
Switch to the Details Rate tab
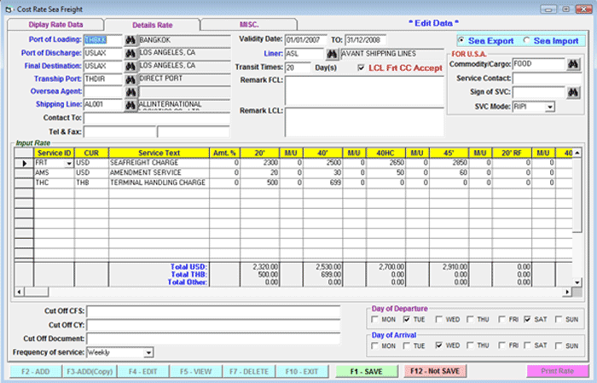153,25
